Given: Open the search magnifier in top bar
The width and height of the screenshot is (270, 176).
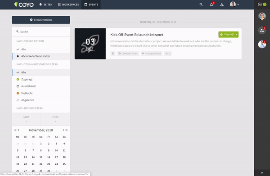Looking at the screenshot, I should tap(201, 5).
